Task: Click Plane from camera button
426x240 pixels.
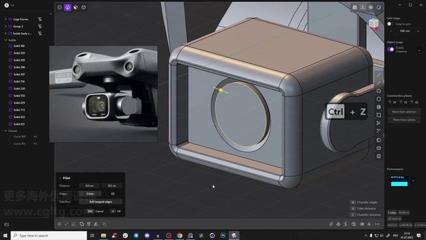Action: (404, 119)
